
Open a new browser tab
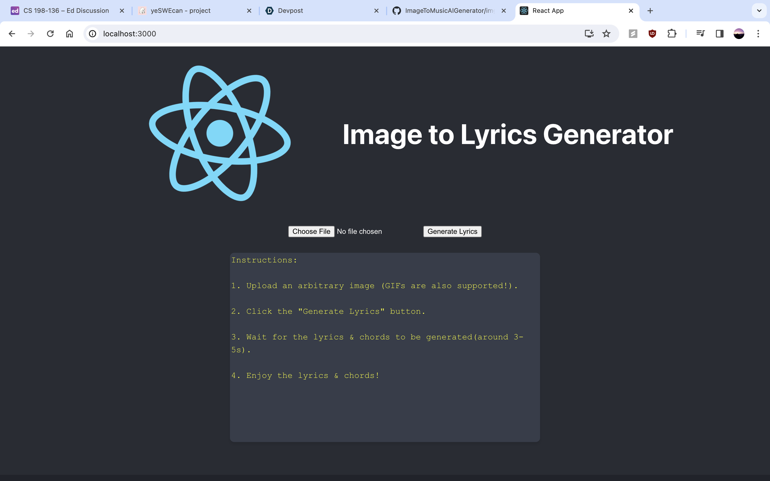coord(650,11)
